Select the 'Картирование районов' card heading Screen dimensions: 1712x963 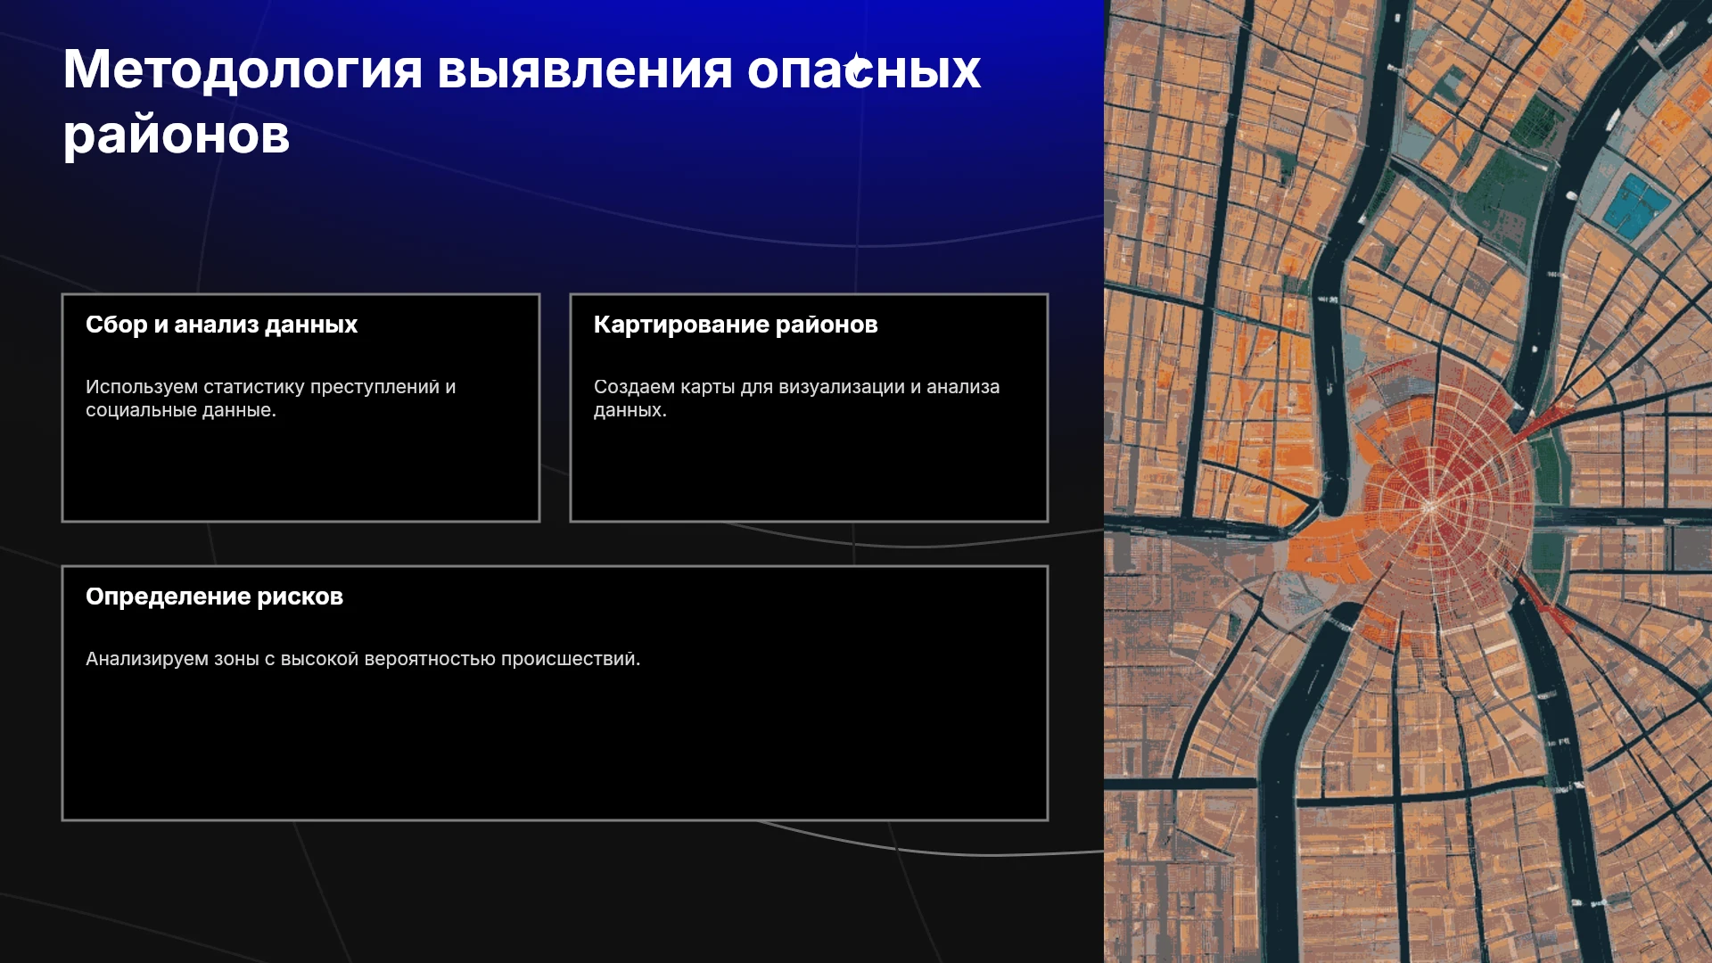[x=736, y=325]
